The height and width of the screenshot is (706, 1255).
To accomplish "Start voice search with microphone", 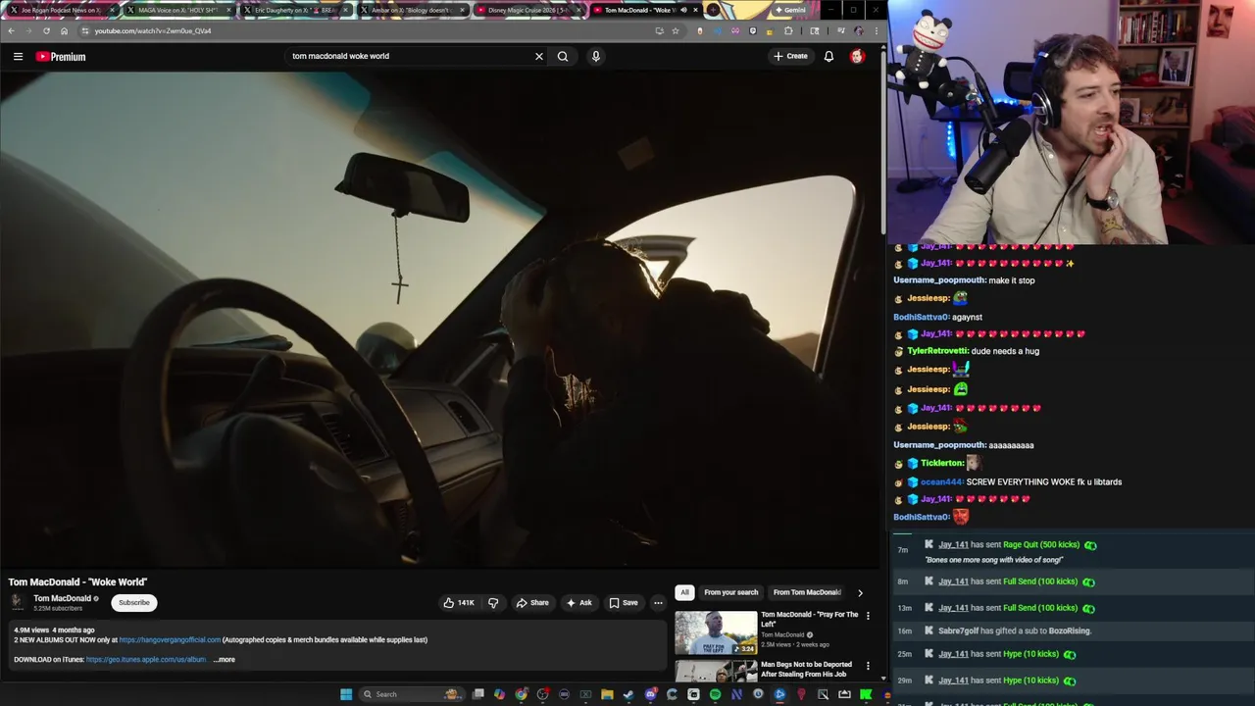I will 595,56.
